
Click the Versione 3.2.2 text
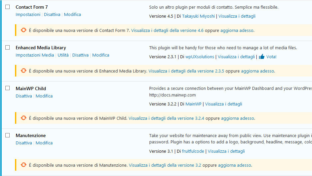163,104
